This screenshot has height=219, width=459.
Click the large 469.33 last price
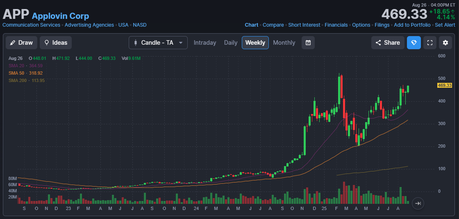click(404, 14)
